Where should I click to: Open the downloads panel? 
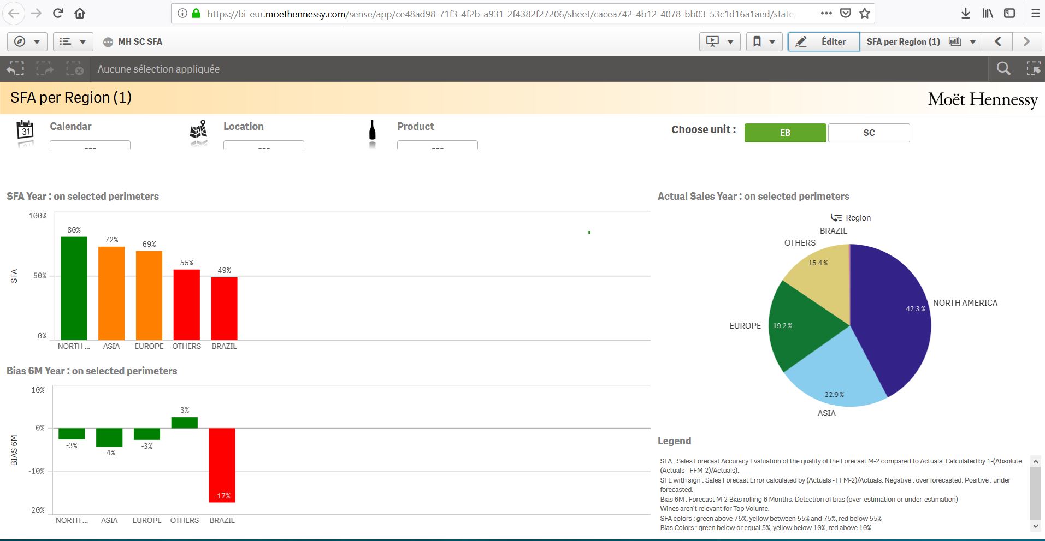(x=966, y=13)
